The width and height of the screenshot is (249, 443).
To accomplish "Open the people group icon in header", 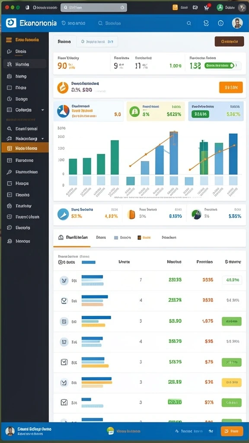I will point(206,23).
